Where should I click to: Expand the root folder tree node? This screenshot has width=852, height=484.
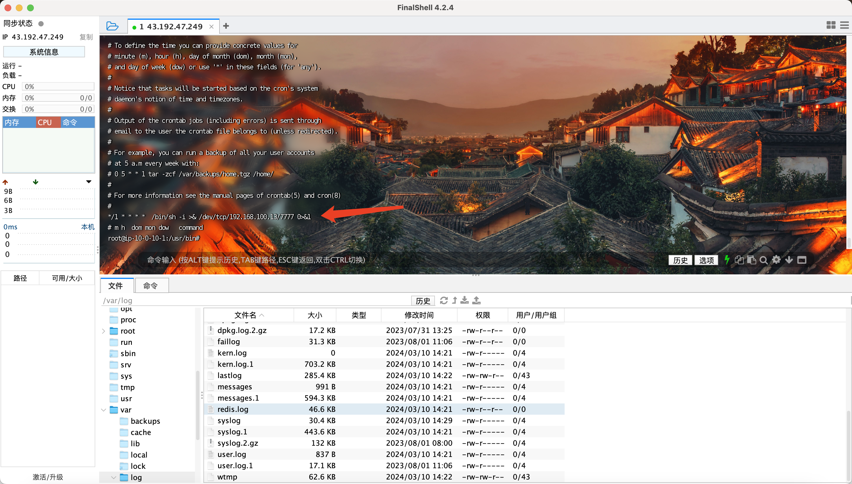coord(103,331)
